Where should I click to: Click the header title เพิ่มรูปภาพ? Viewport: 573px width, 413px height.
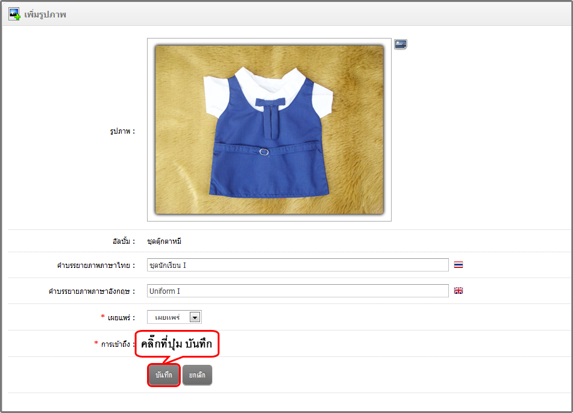[45, 14]
